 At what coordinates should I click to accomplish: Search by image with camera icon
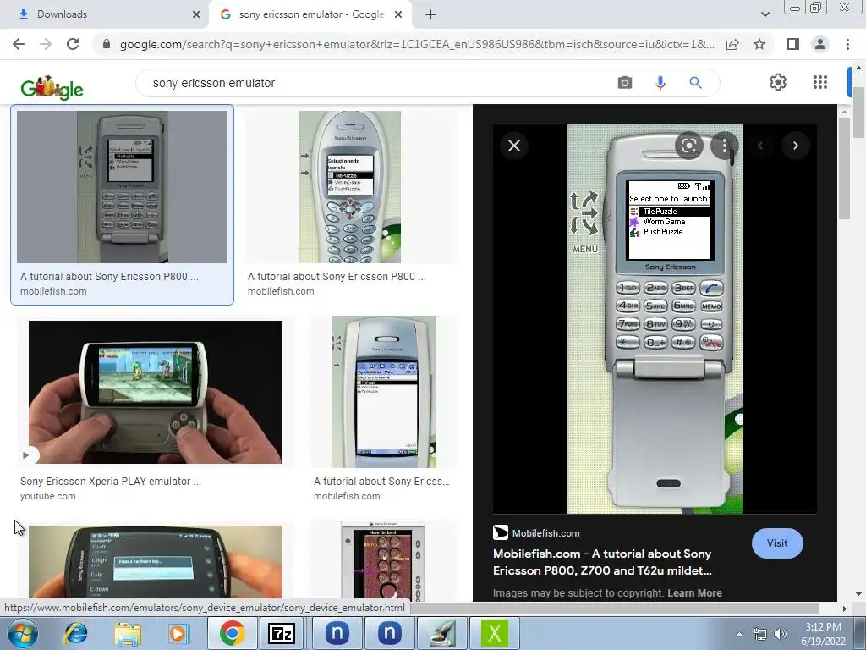(625, 83)
